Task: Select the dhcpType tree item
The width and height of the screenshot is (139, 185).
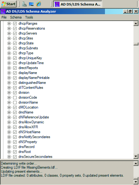Action: pos(26,53)
